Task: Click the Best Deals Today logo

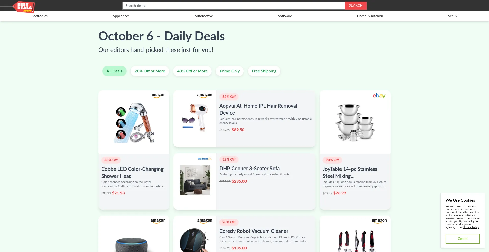Action: click(24, 7)
